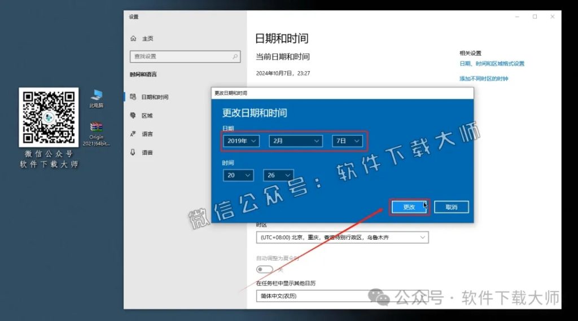This screenshot has width=578, height=321.
Task: Select the Speech microphone icon
Action: tap(133, 152)
